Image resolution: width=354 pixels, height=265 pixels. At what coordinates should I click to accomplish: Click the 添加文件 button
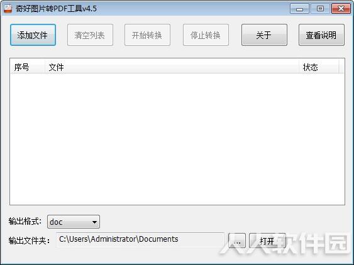pyautogui.click(x=33, y=35)
